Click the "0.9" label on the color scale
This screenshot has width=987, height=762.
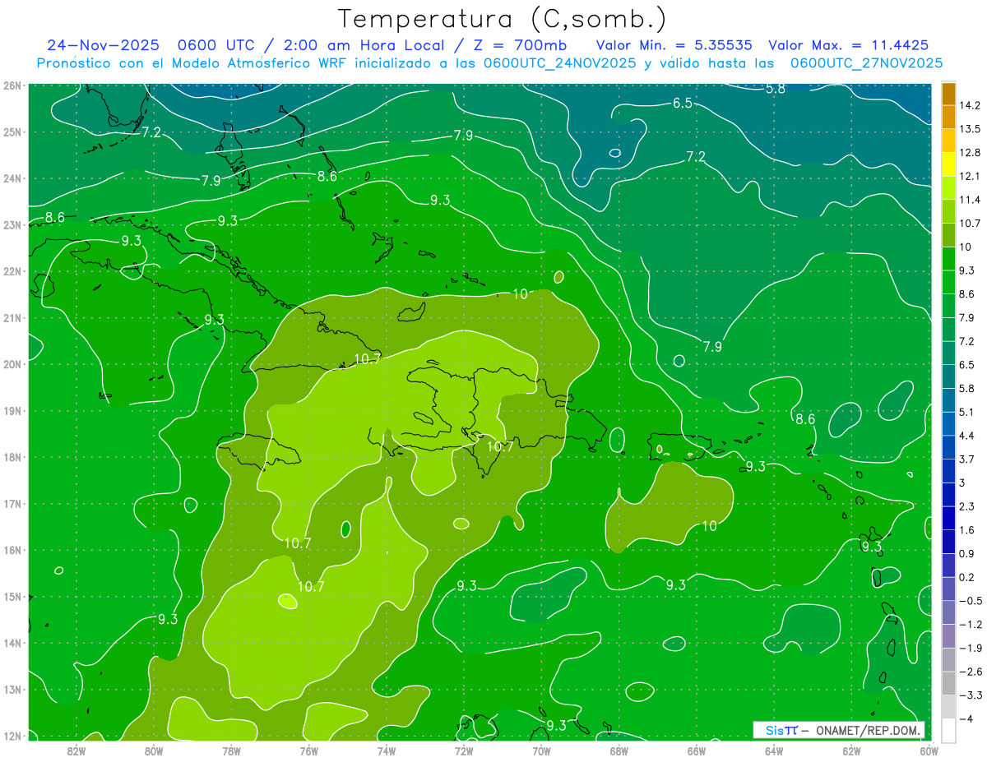967,554
